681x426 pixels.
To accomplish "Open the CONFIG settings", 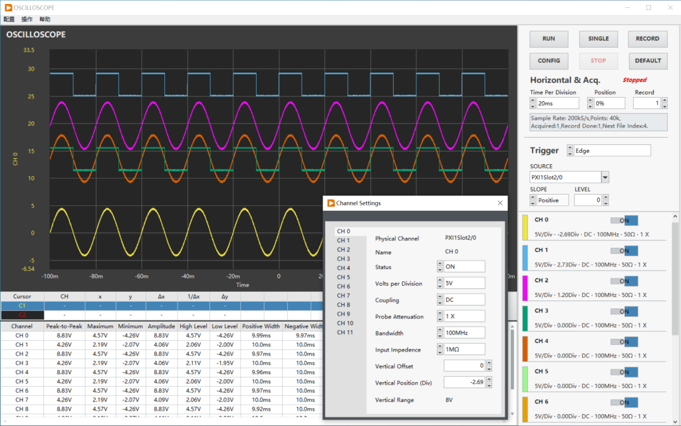I will tap(549, 61).
